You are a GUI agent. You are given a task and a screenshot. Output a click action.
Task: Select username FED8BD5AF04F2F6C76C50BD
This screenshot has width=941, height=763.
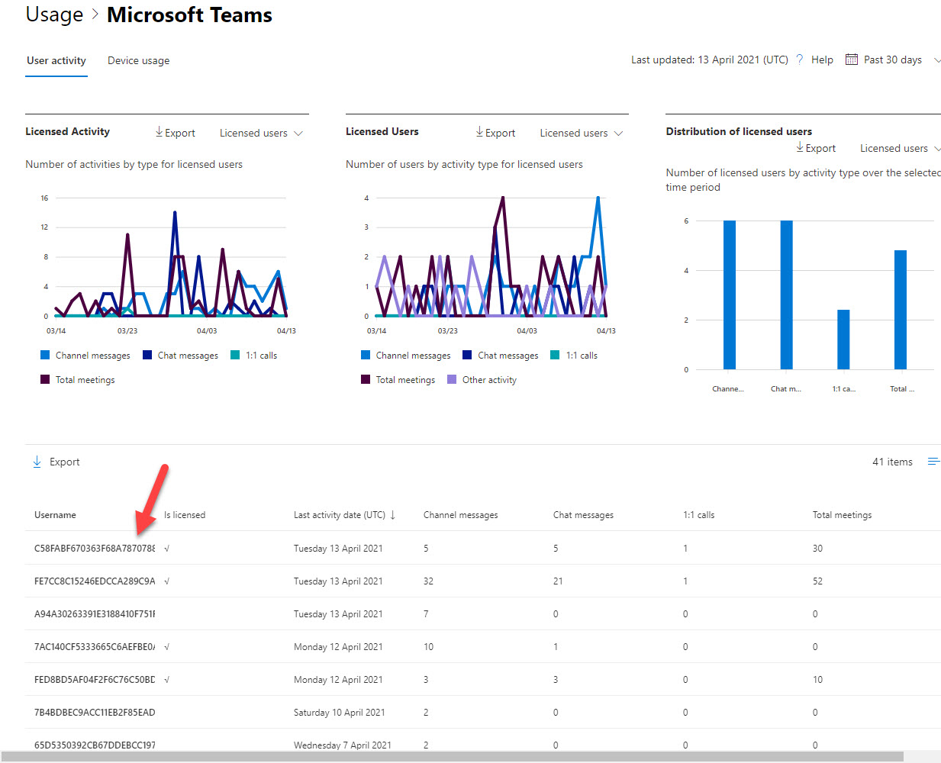[95, 680]
